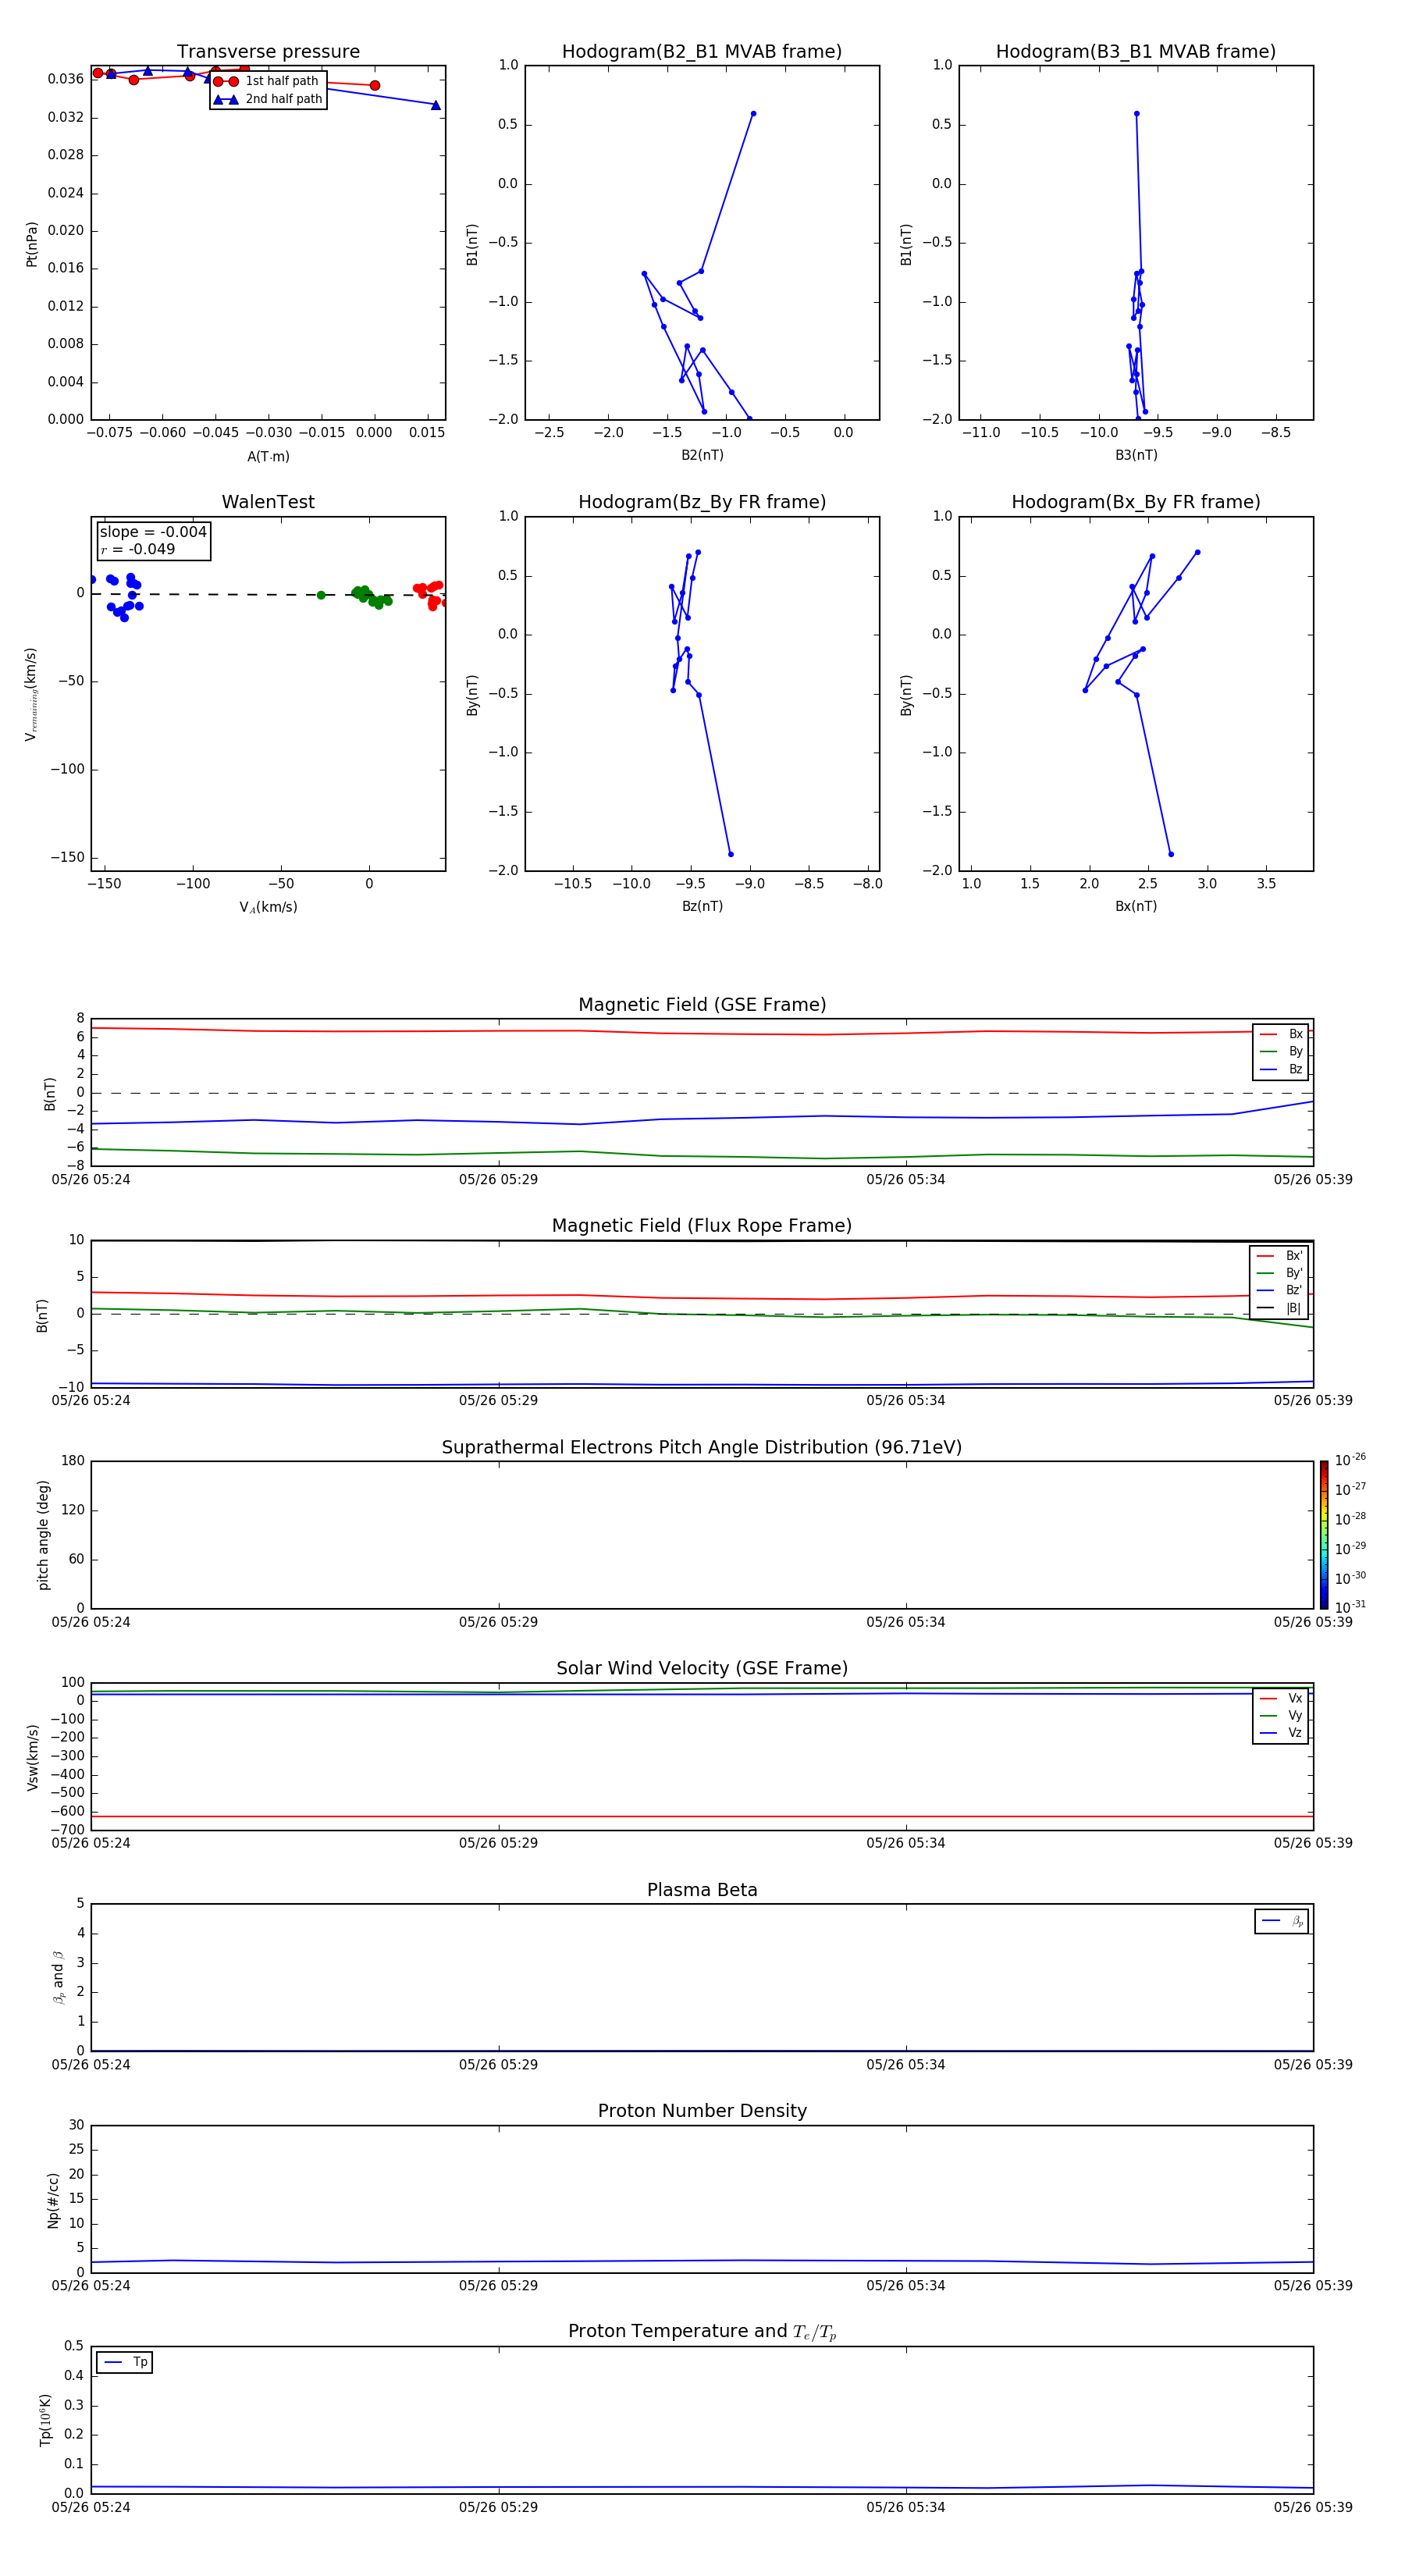Select the 'Hodogram(B2_B1 MVAB frame)' title
The height and width of the screenshot is (2576, 1405).
pos(702,52)
